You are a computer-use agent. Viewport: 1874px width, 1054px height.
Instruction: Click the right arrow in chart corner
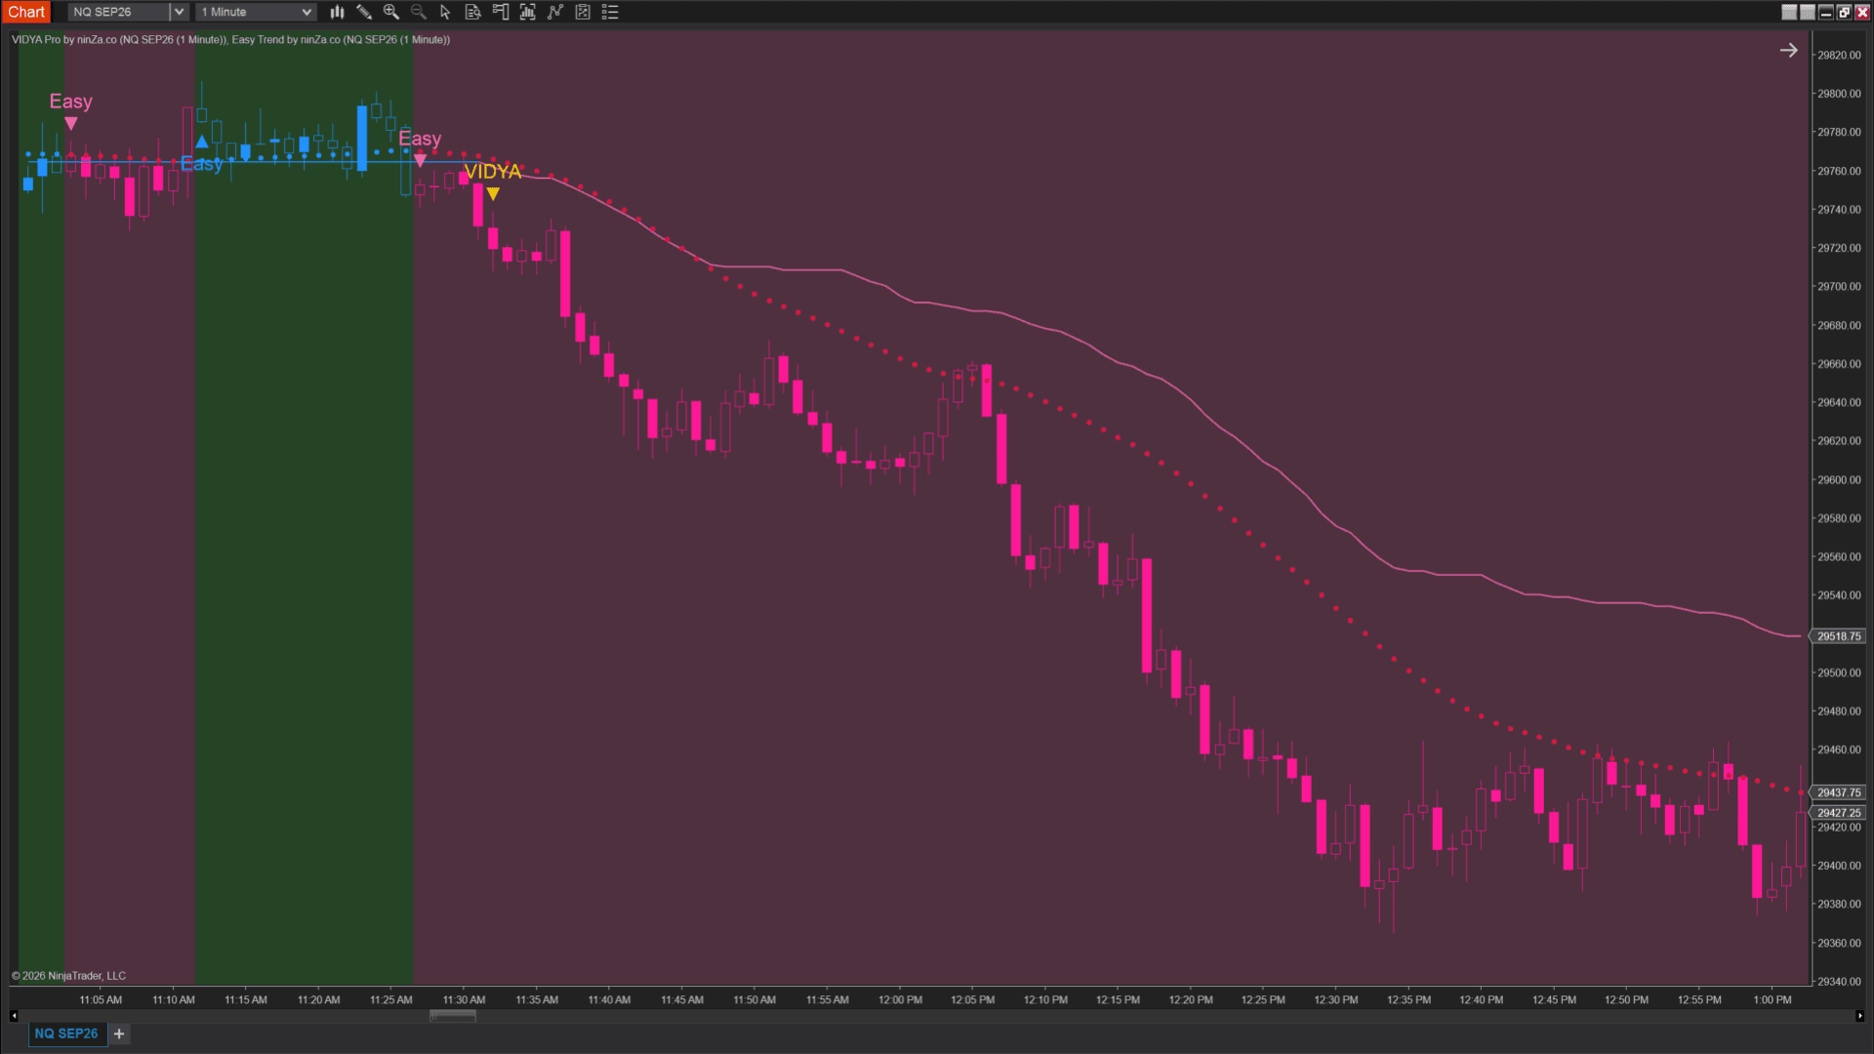(x=1788, y=50)
